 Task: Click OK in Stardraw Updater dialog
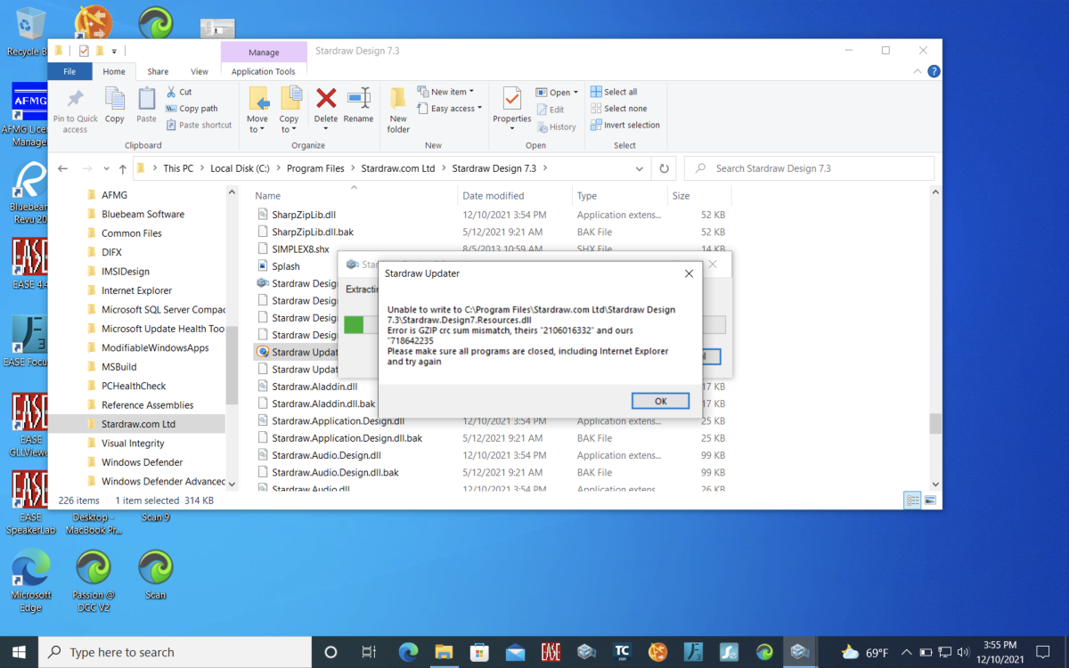[x=660, y=401]
